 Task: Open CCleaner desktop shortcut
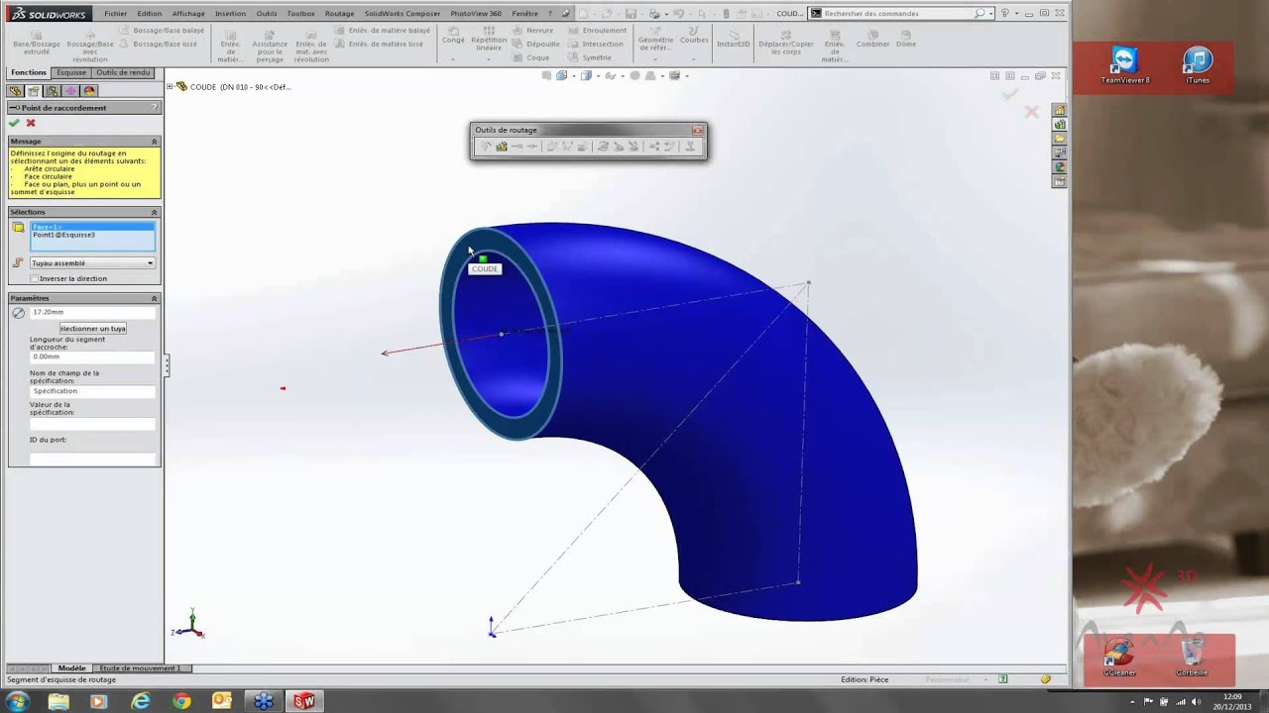(1119, 658)
